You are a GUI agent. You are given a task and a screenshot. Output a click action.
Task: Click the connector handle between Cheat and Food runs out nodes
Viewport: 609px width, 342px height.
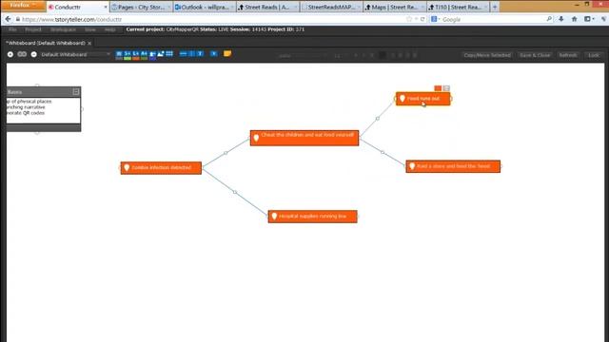tap(377, 118)
